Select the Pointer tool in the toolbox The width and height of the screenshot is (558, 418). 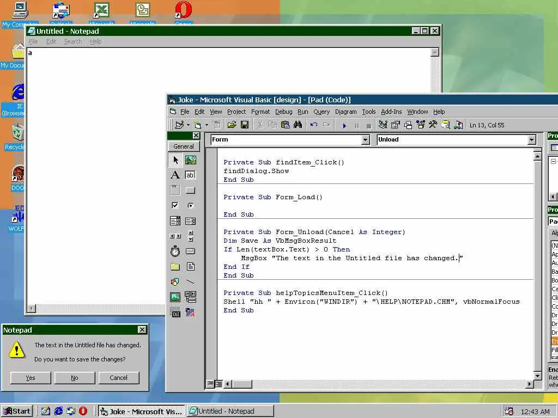[x=175, y=161]
